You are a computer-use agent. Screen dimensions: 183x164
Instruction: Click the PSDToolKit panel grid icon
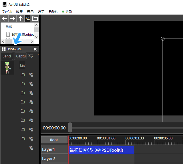[4, 49]
